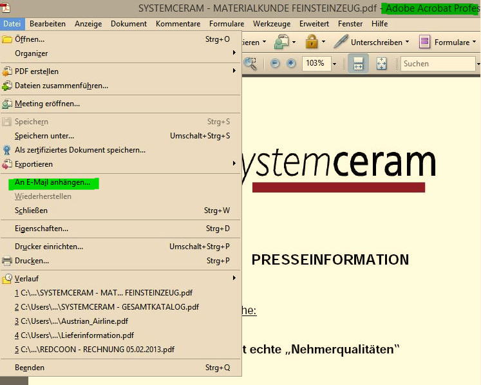Click the fit full page icon
The image size is (481, 385).
coord(381,64)
